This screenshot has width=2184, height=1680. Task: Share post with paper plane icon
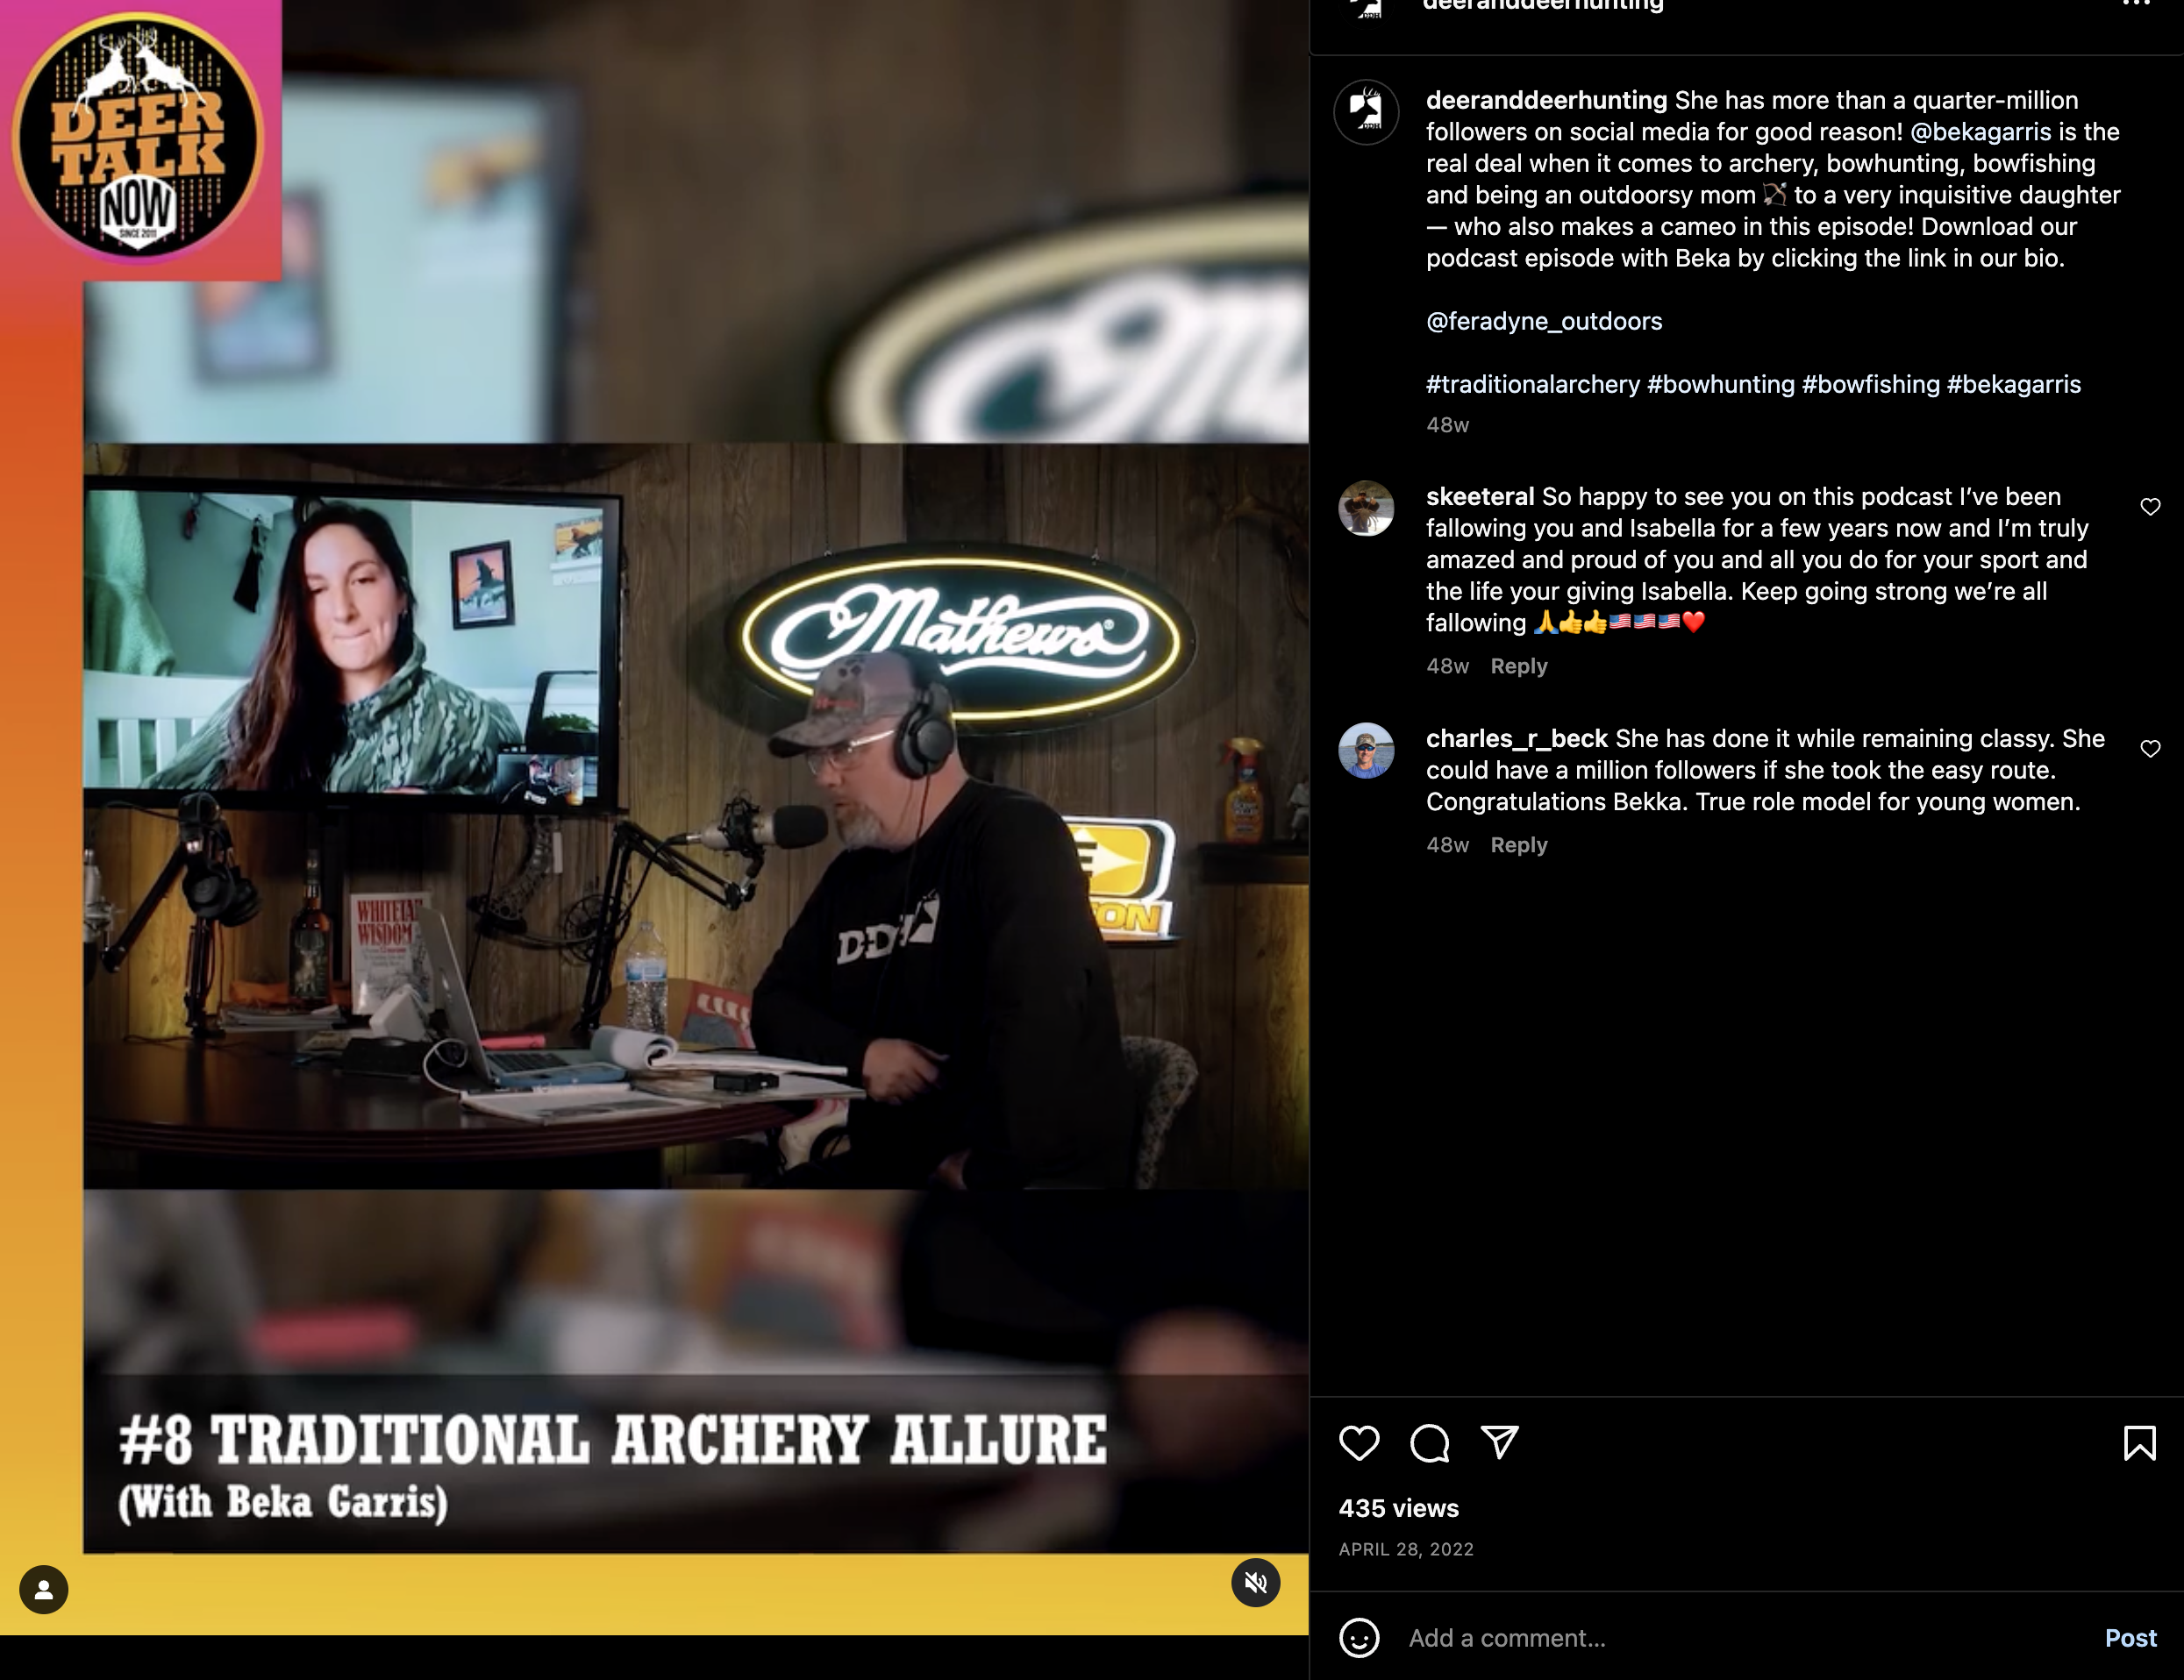click(1499, 1442)
